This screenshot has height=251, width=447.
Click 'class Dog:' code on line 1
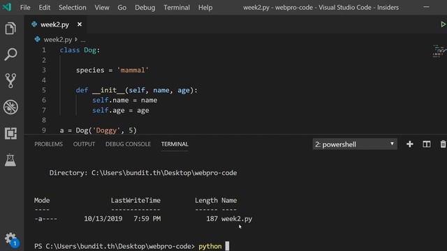(x=80, y=50)
